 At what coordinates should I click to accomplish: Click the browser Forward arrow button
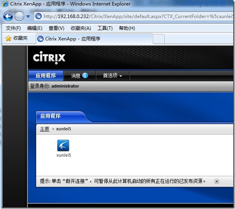tap(19, 16)
